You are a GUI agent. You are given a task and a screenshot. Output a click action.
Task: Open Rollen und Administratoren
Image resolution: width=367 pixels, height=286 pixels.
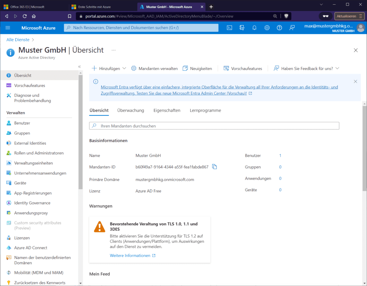click(x=39, y=153)
